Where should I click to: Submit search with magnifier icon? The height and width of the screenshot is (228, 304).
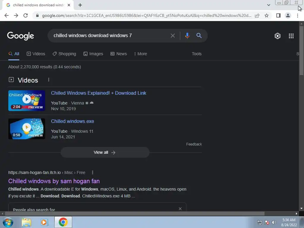tap(199, 36)
